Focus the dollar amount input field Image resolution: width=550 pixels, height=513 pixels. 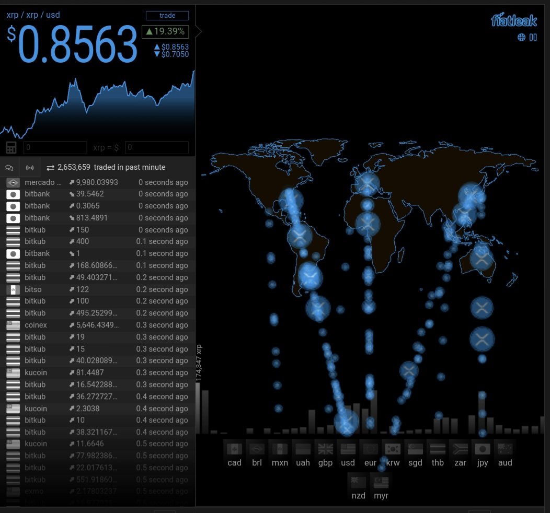pyautogui.click(x=157, y=147)
